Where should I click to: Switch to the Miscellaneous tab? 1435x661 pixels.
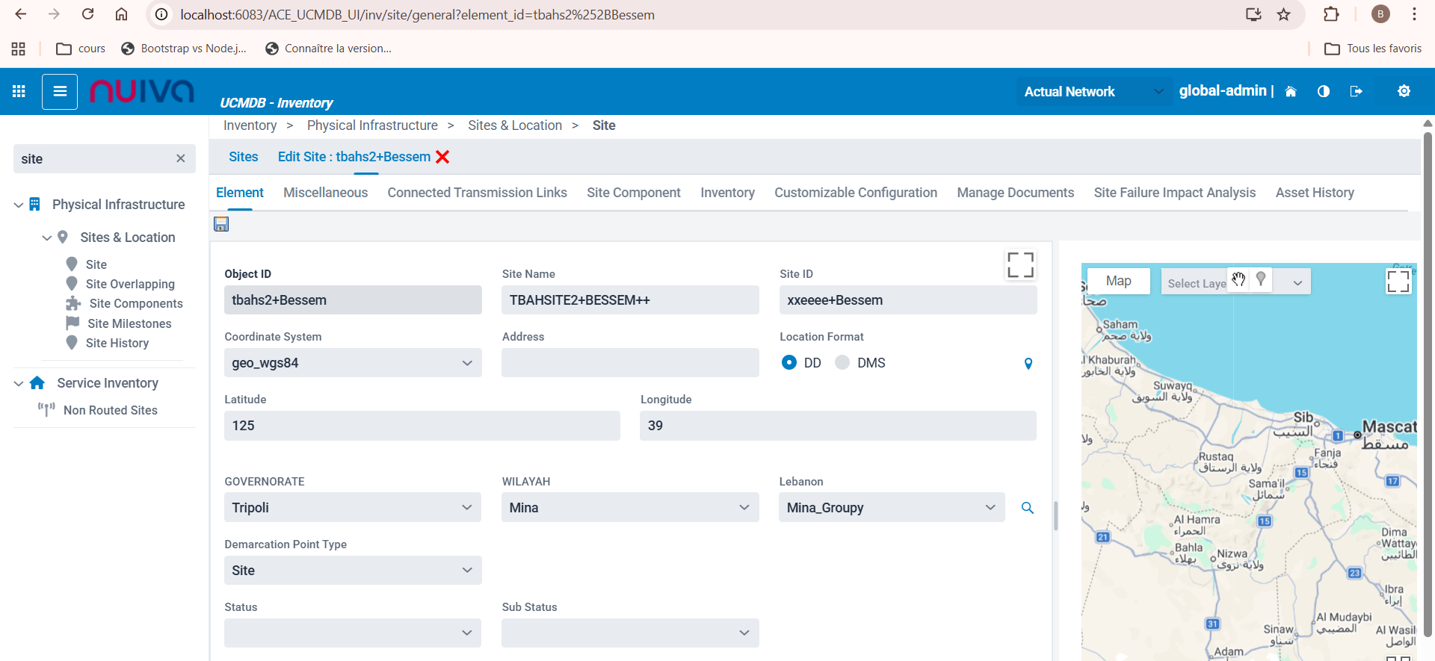325,193
